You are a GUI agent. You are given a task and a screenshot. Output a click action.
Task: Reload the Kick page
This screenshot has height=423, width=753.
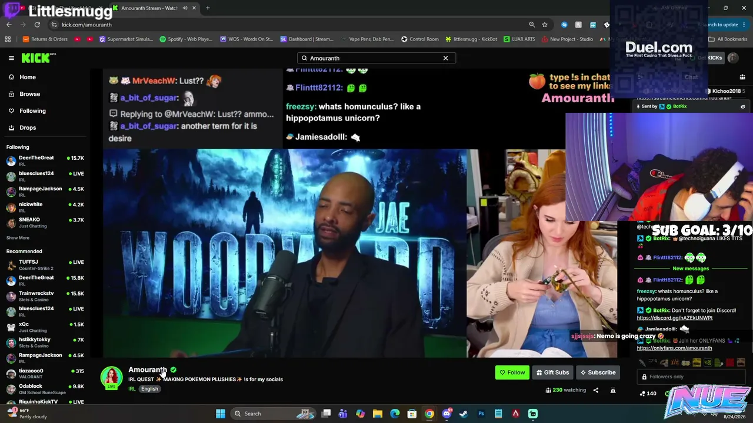(x=37, y=25)
